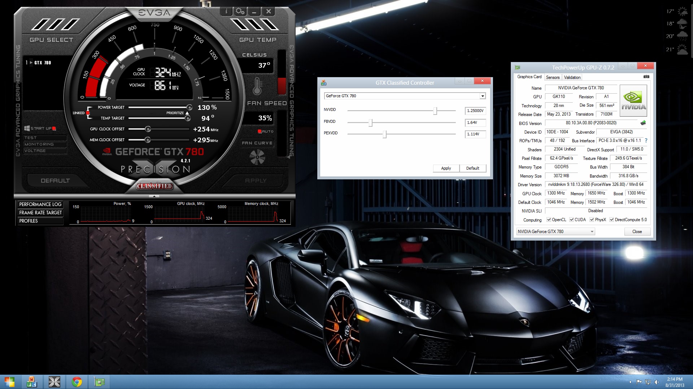Collapse the Precision monitoring panel arrow
This screenshot has width=693, height=389.
[154, 196]
